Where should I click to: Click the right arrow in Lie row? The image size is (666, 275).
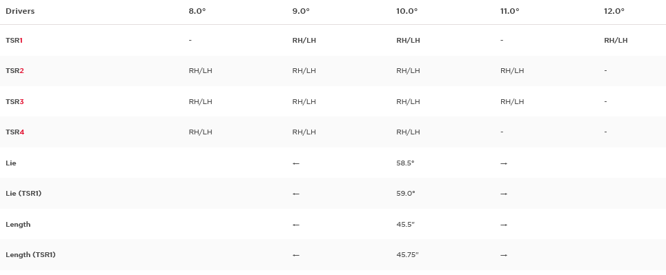click(504, 163)
